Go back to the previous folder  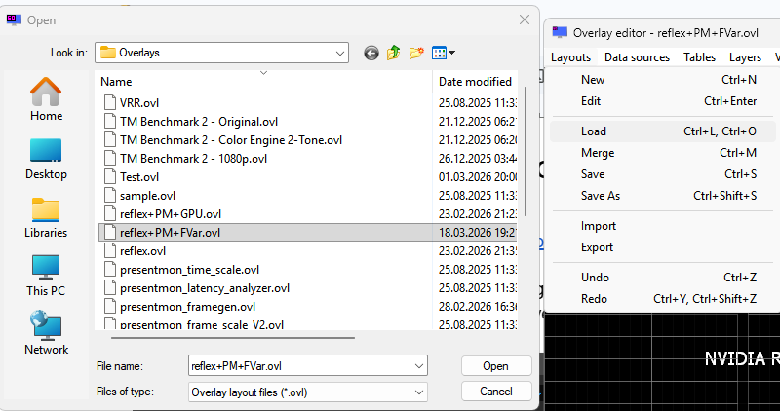coord(371,53)
